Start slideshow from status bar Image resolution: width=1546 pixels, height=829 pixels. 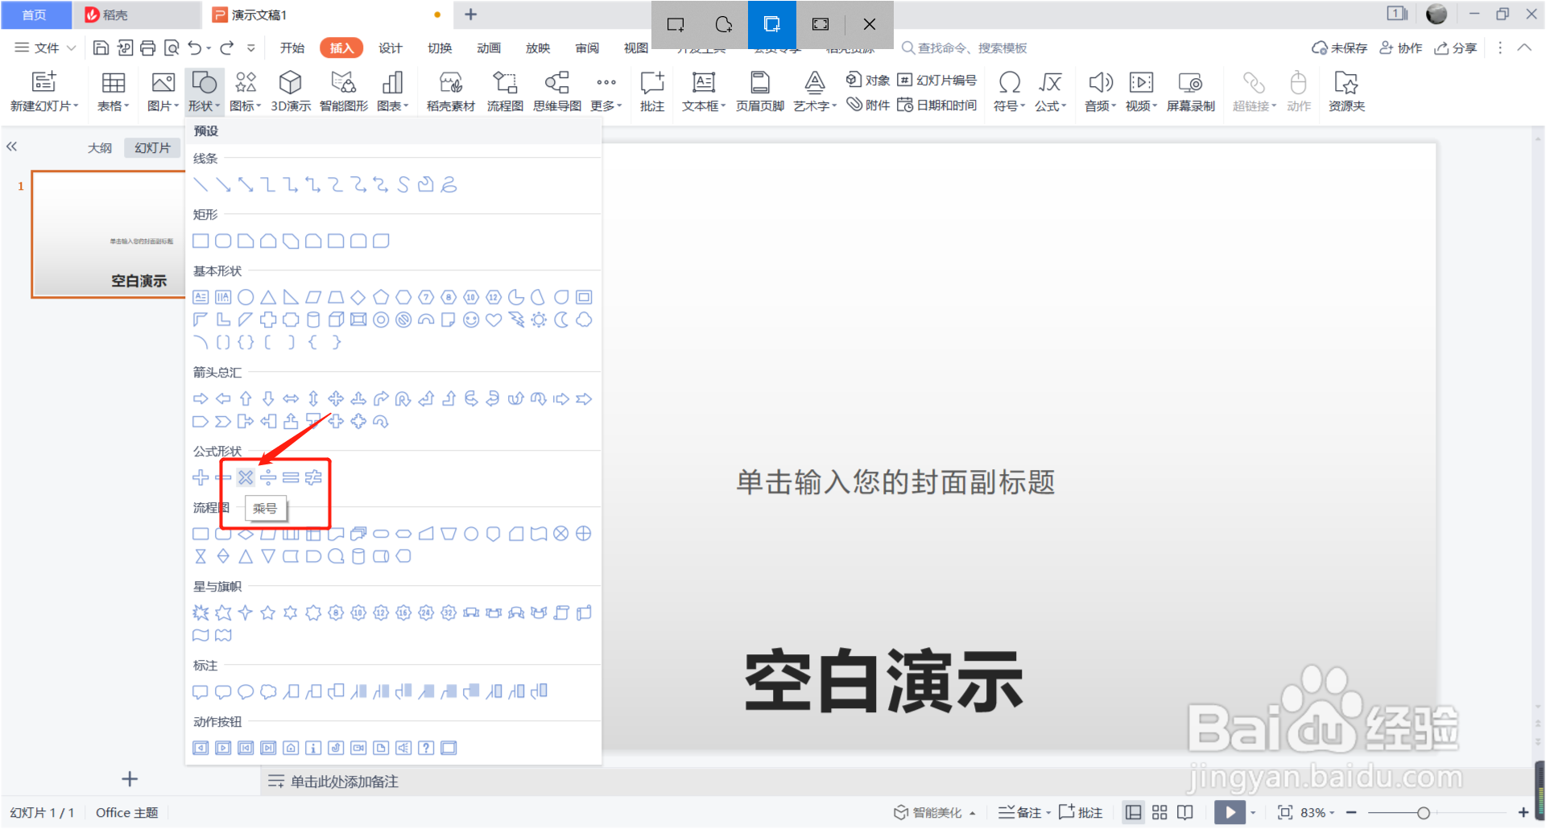pos(1230,812)
